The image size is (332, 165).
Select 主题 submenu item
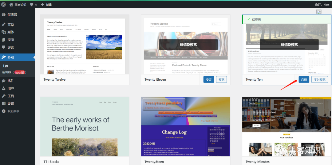[x=5, y=66]
